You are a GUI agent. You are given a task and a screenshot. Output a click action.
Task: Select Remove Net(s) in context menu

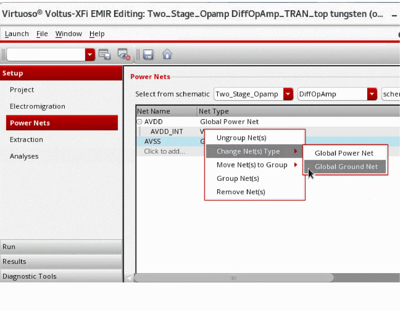240,192
